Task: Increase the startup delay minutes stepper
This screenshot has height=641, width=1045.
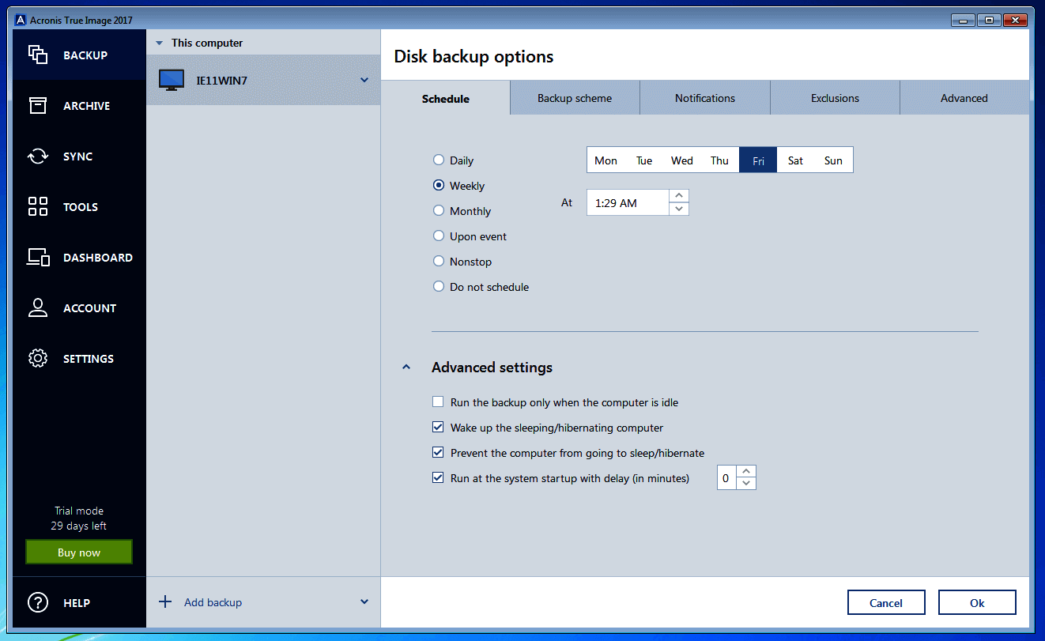Action: 747,472
